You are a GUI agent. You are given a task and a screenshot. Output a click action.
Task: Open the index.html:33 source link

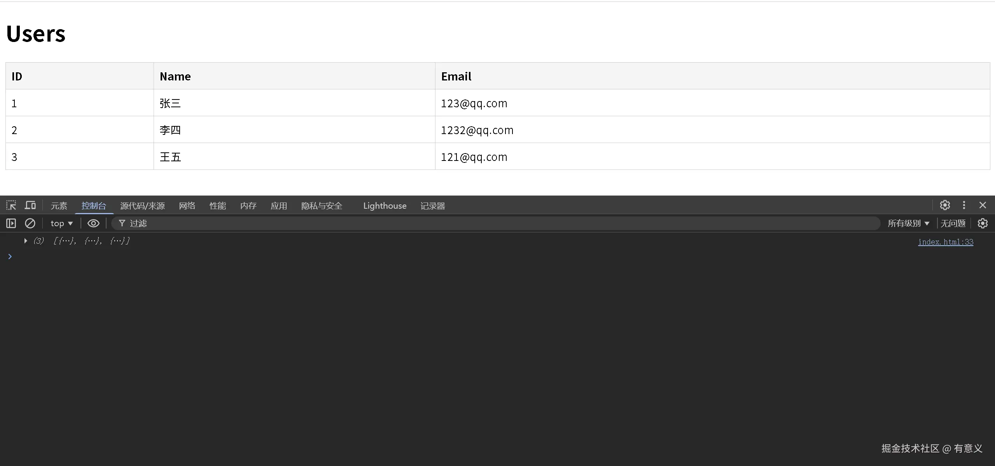point(945,242)
